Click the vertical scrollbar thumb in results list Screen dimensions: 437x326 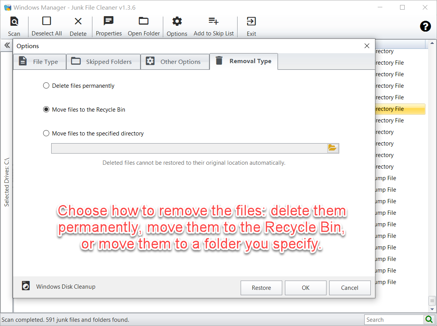tap(432, 301)
